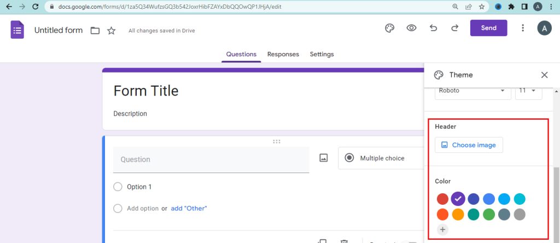Select the Option 1 radio button
The image size is (560, 243).
(x=118, y=187)
